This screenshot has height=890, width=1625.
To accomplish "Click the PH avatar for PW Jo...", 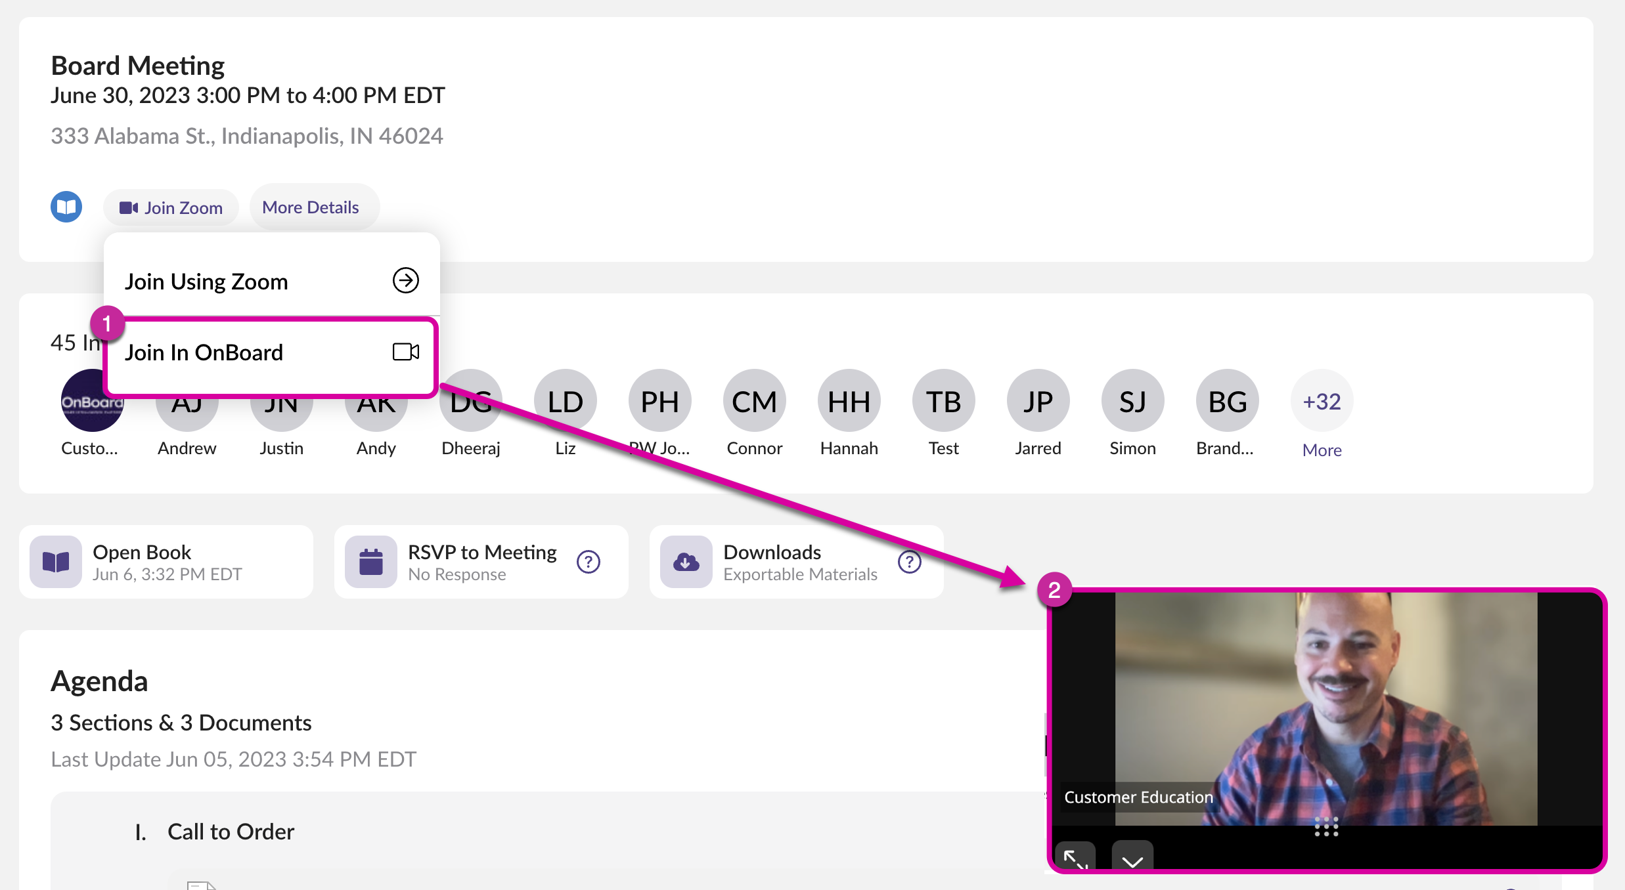I will pyautogui.click(x=660, y=401).
